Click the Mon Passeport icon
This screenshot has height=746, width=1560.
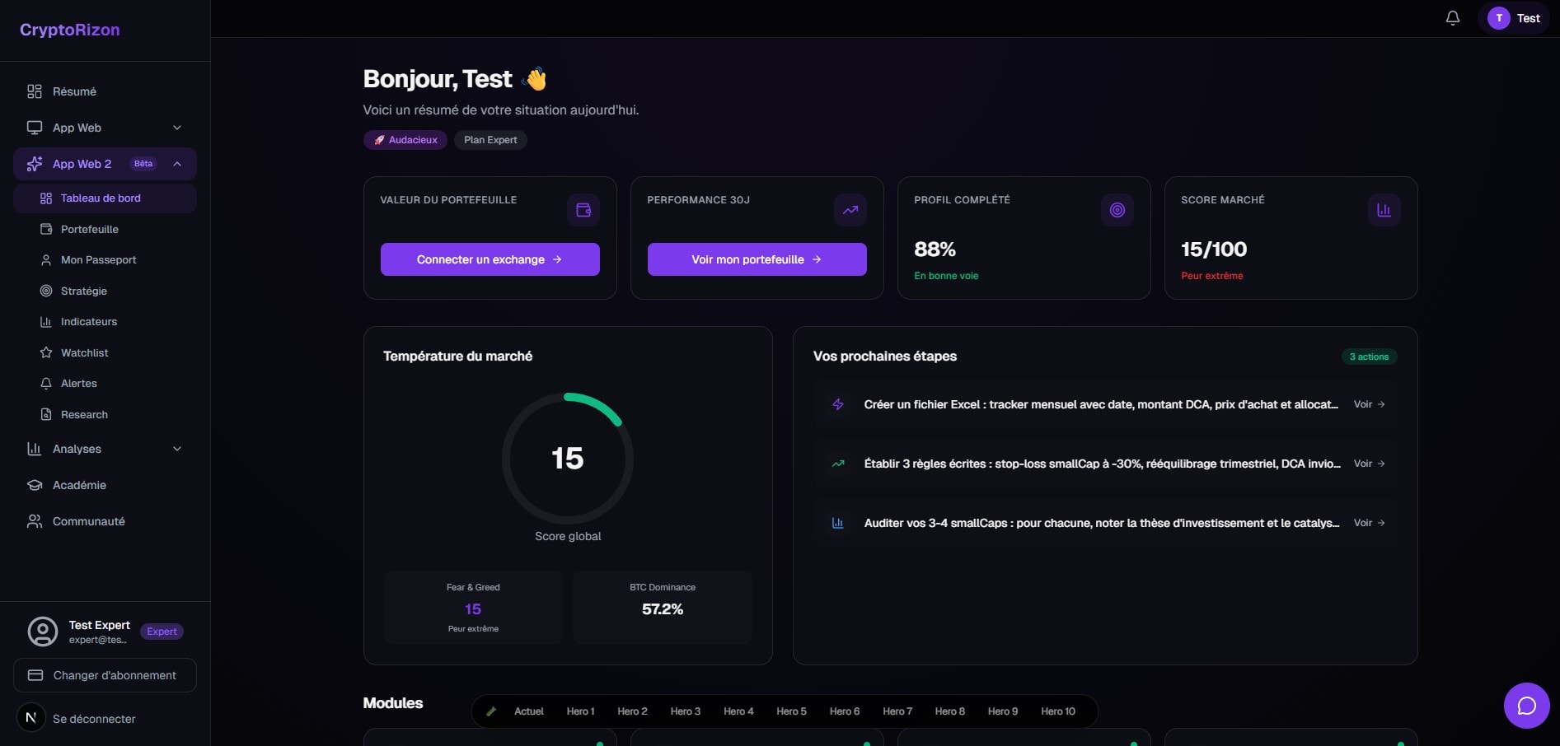coord(45,259)
